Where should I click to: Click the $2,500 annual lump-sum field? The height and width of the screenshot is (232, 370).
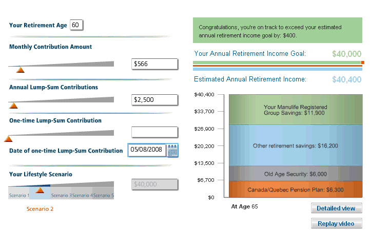[x=154, y=100]
